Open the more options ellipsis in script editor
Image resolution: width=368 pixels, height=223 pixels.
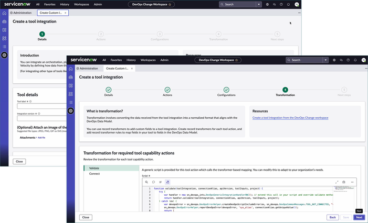[352, 182]
